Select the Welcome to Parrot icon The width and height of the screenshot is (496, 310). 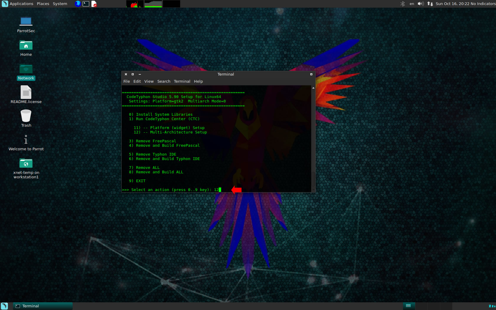[x=26, y=143]
